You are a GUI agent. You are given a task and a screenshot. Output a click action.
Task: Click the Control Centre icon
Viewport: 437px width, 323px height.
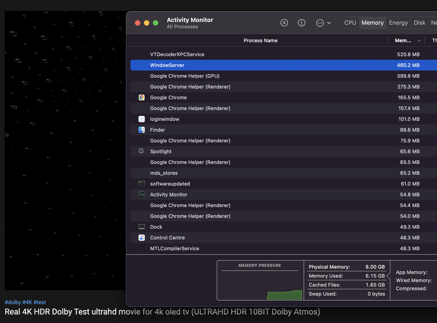pyautogui.click(x=142, y=238)
